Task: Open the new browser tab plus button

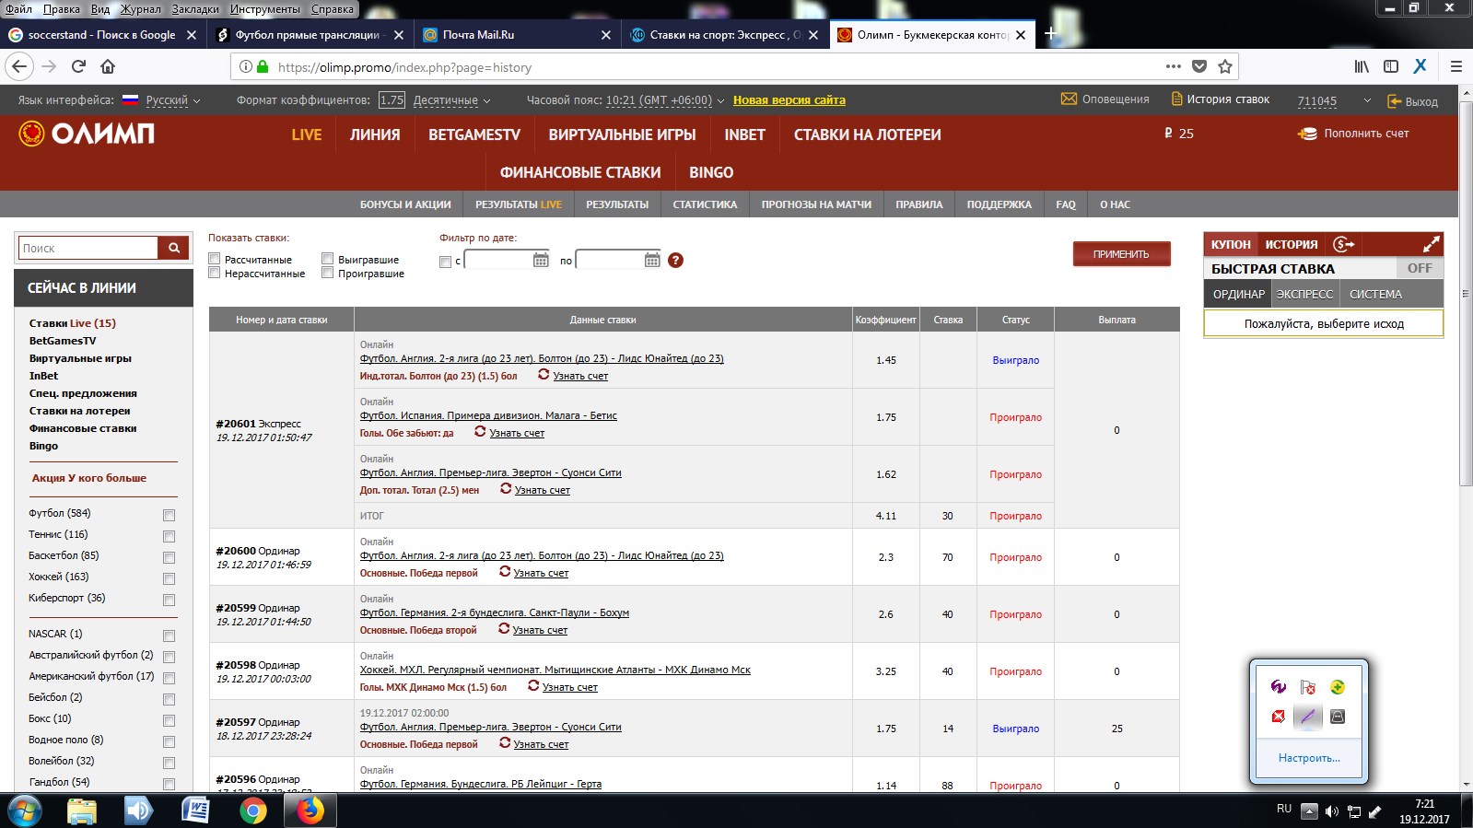Action: 1049,34
